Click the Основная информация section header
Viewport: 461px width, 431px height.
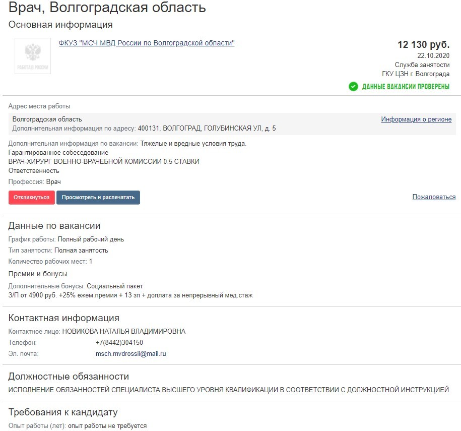(x=60, y=24)
